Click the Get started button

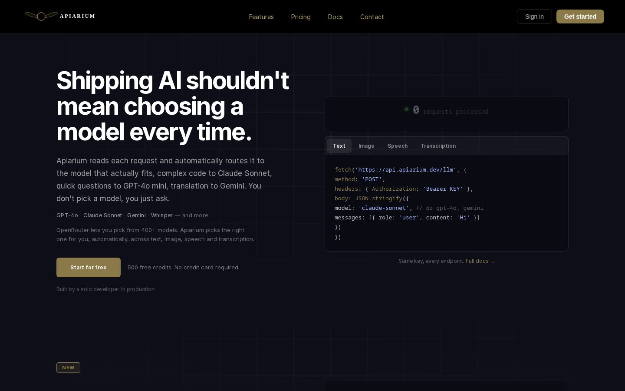click(x=580, y=17)
